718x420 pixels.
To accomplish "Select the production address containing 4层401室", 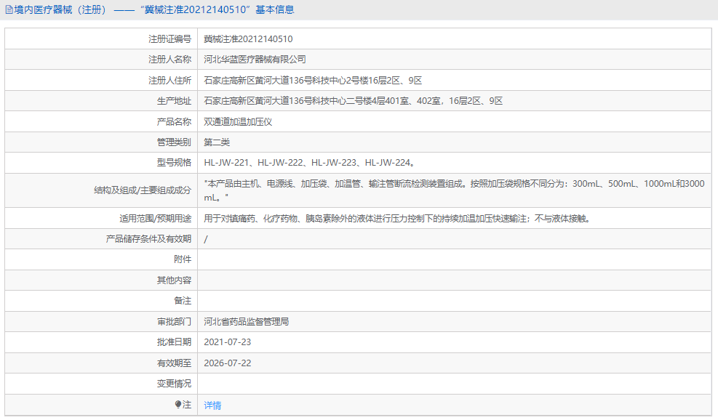I will 353,101.
